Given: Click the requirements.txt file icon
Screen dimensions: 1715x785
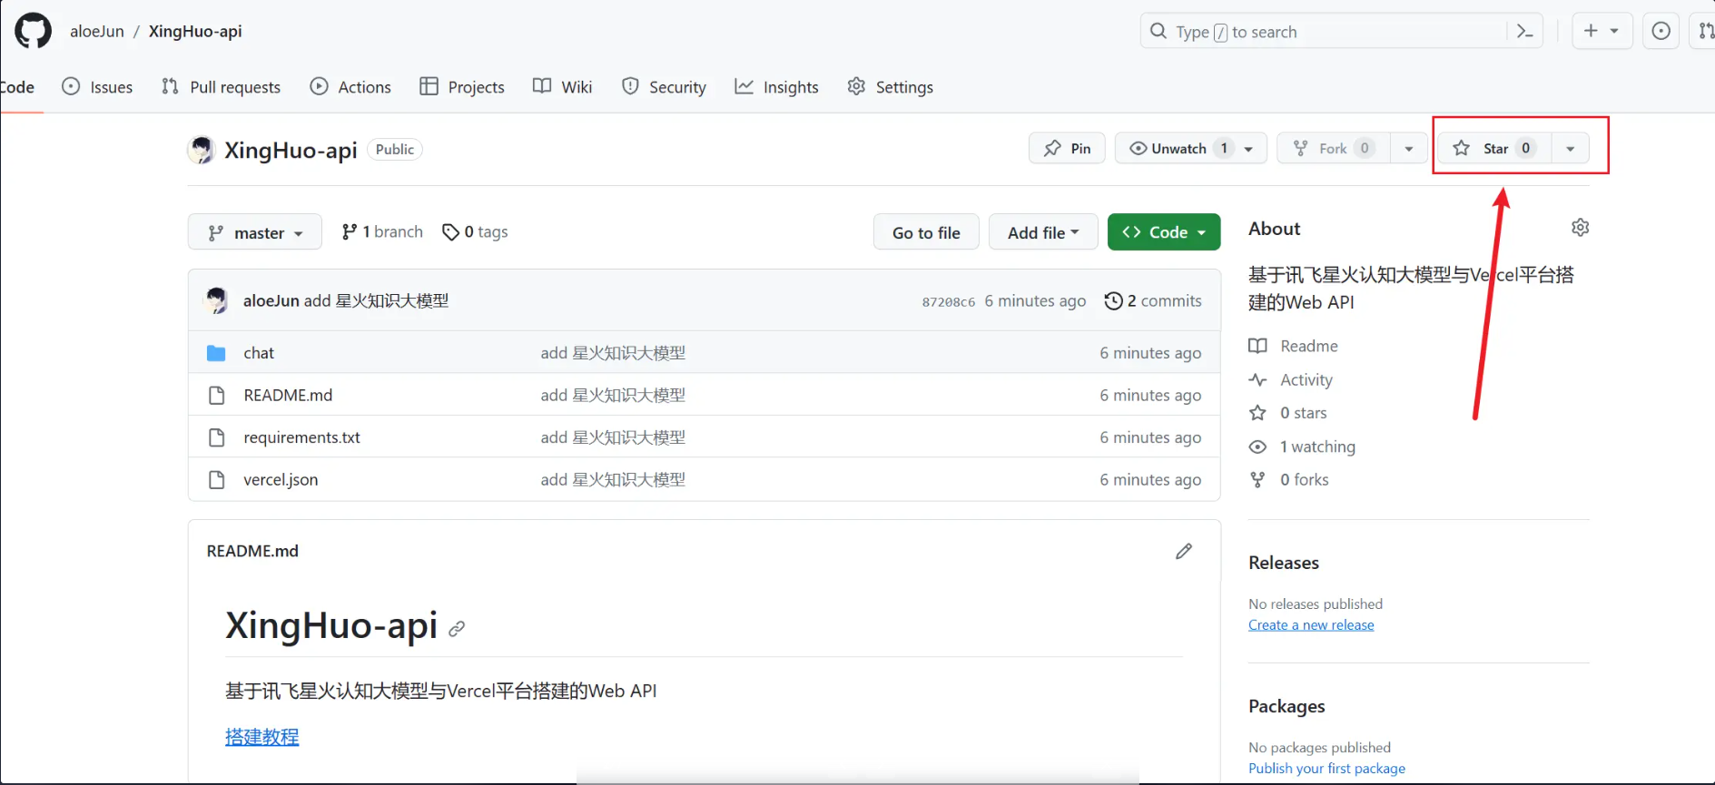Looking at the screenshot, I should click(x=216, y=437).
